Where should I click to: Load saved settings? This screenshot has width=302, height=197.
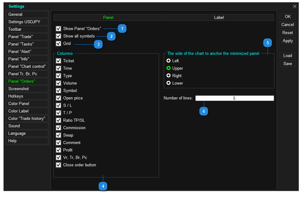(288, 55)
